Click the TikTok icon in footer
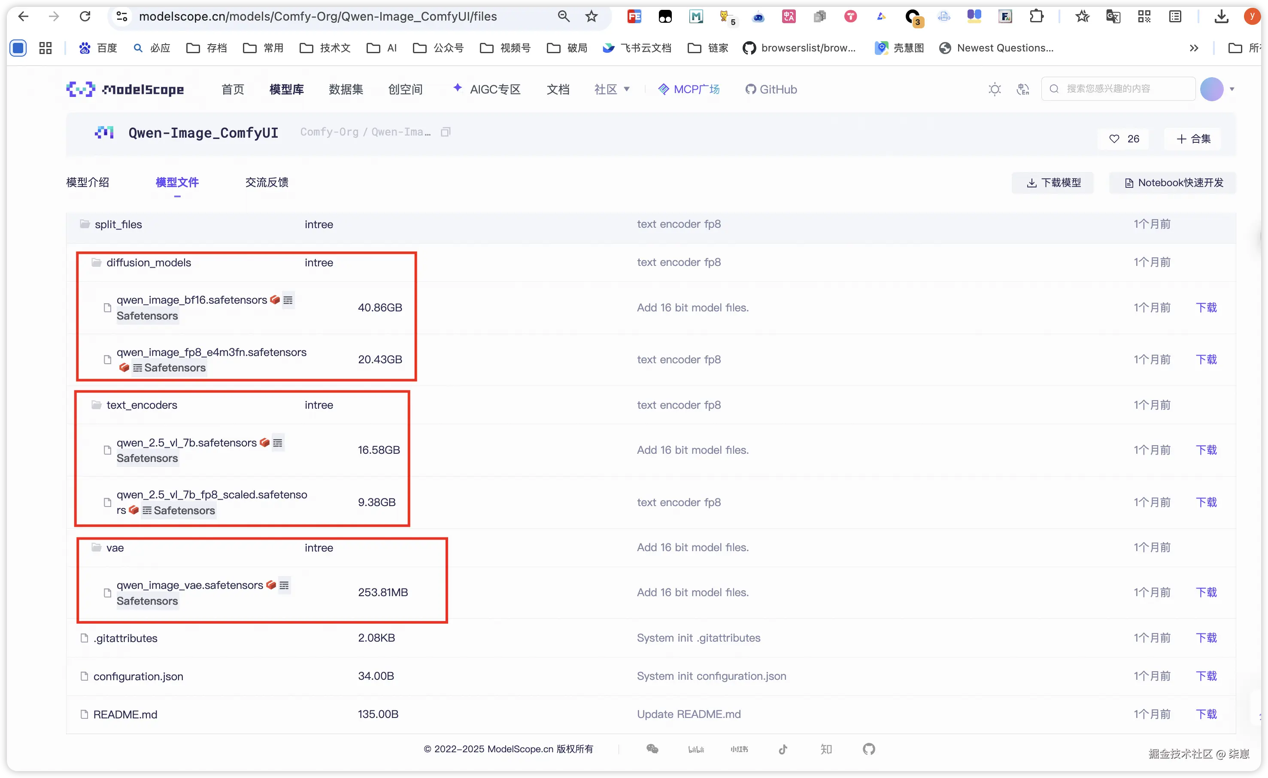Screen dimensions: 1268x778 (783, 749)
